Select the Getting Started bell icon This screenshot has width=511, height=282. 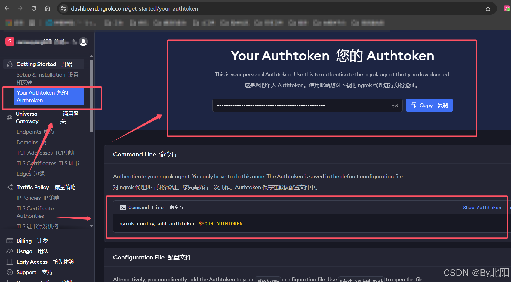pyautogui.click(x=9, y=64)
